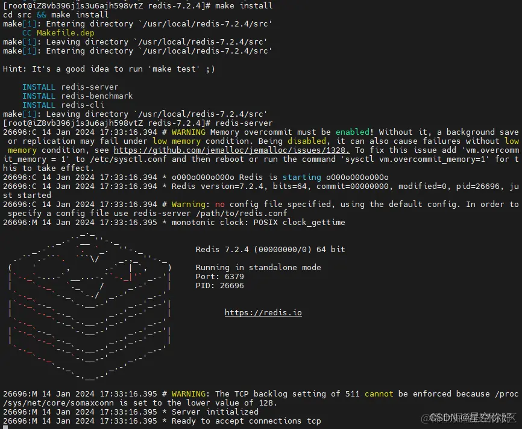Select the 'INSTALL redis-server' line
The width and height of the screenshot is (522, 429).
pyautogui.click(x=71, y=87)
